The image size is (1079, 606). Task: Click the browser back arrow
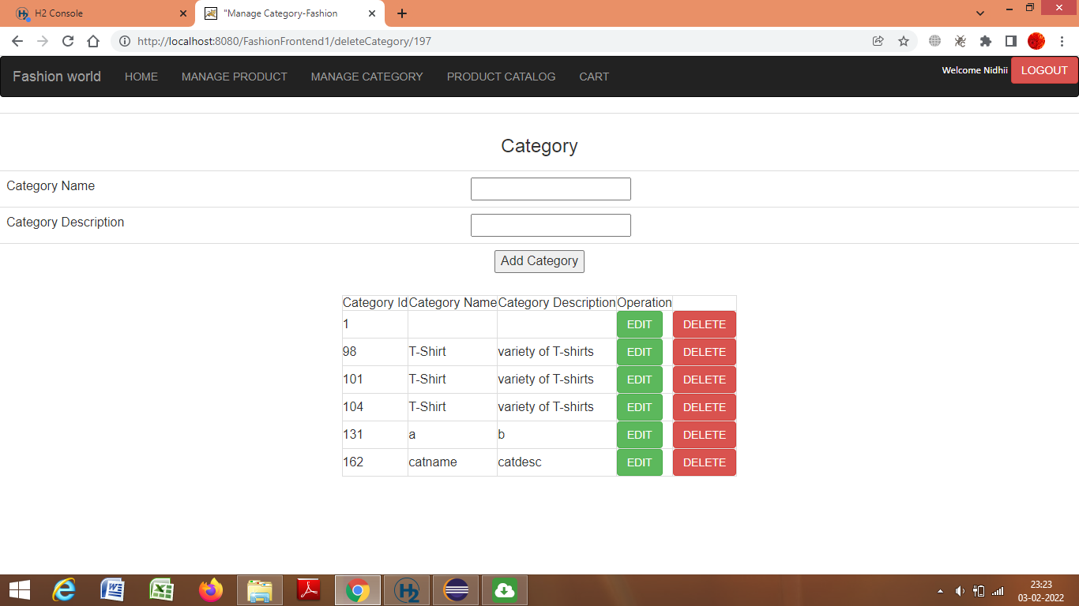point(17,41)
